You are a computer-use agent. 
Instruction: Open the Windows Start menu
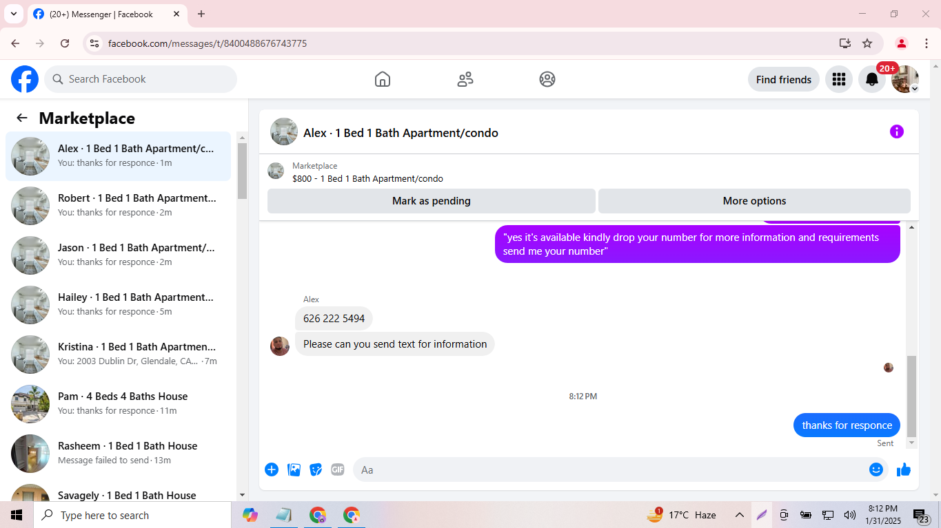pyautogui.click(x=17, y=515)
